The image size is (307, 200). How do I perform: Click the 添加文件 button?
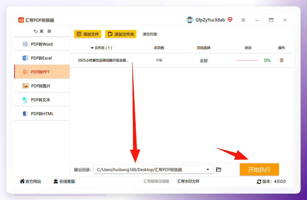click(x=87, y=34)
